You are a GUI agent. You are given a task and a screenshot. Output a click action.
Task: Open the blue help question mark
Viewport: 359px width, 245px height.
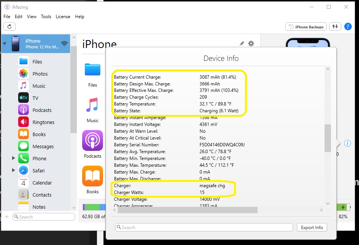coord(348,27)
